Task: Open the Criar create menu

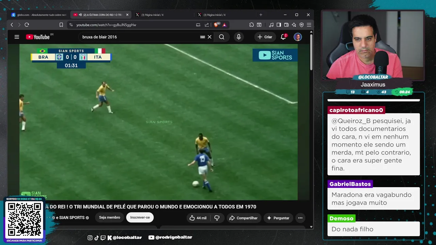Action: coord(265,37)
